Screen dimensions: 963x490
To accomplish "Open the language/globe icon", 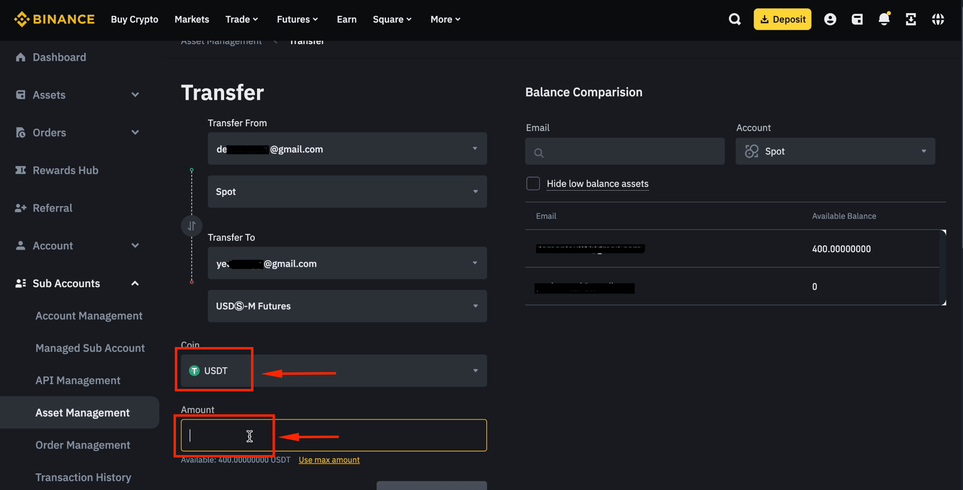I will click(938, 19).
